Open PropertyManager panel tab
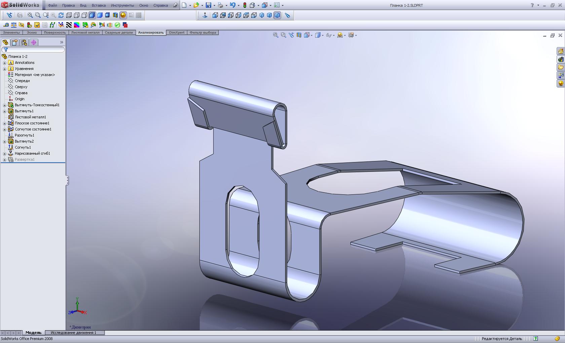Image resolution: width=565 pixels, height=343 pixels. (x=14, y=42)
